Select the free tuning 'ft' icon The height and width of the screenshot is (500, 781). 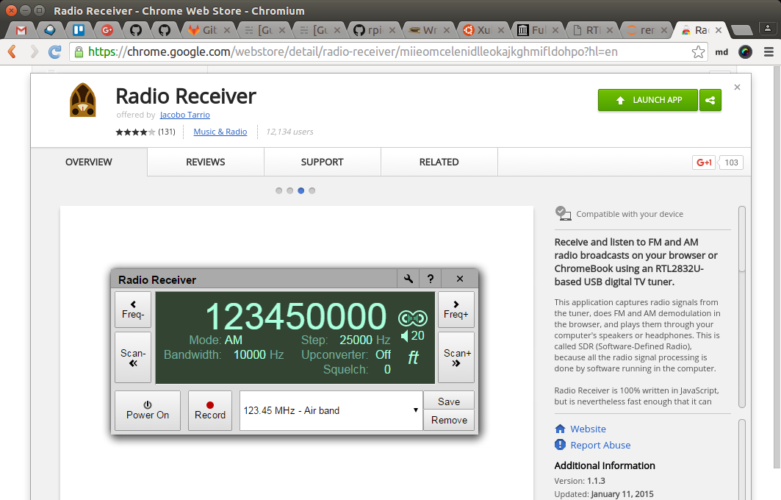(x=412, y=358)
